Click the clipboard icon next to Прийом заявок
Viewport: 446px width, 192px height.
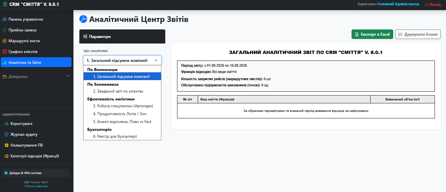click(5, 30)
